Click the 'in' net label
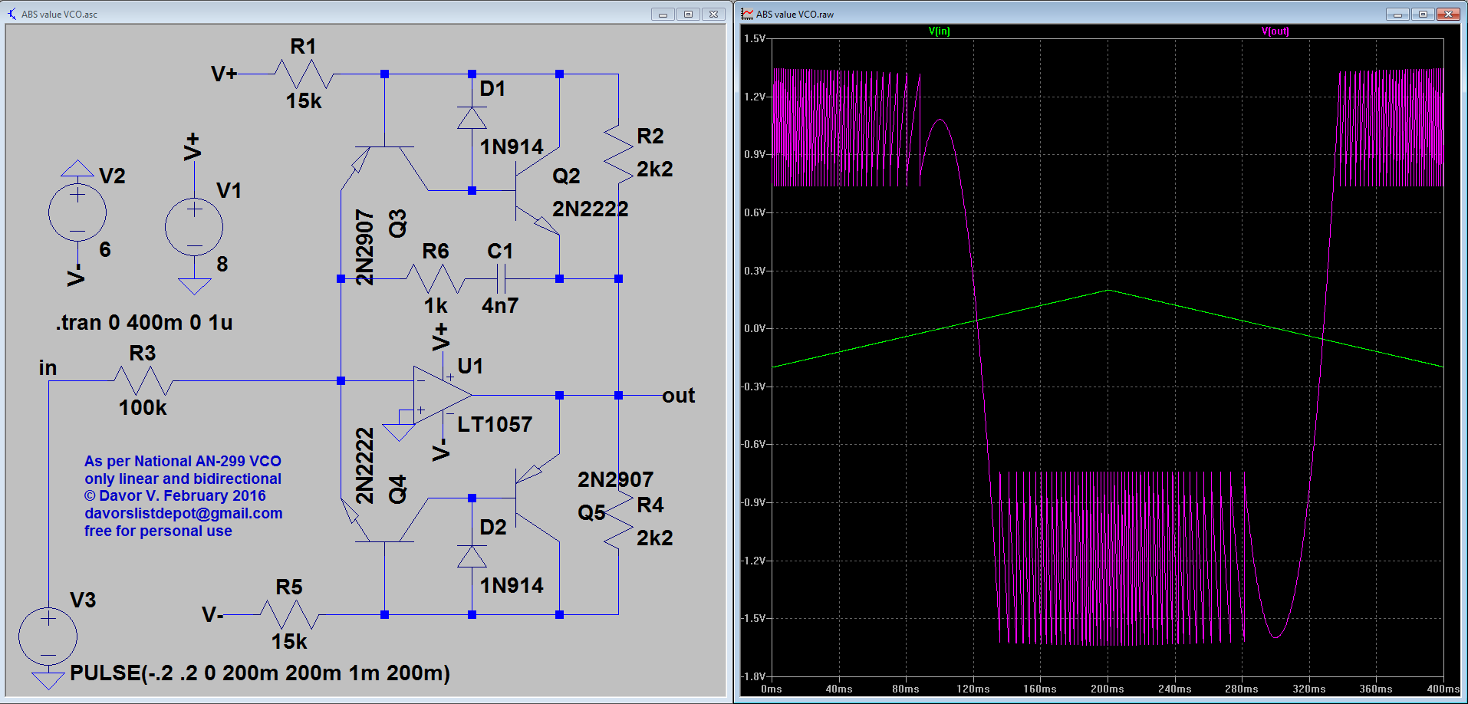Screen dimensions: 1468x704 click(x=48, y=368)
